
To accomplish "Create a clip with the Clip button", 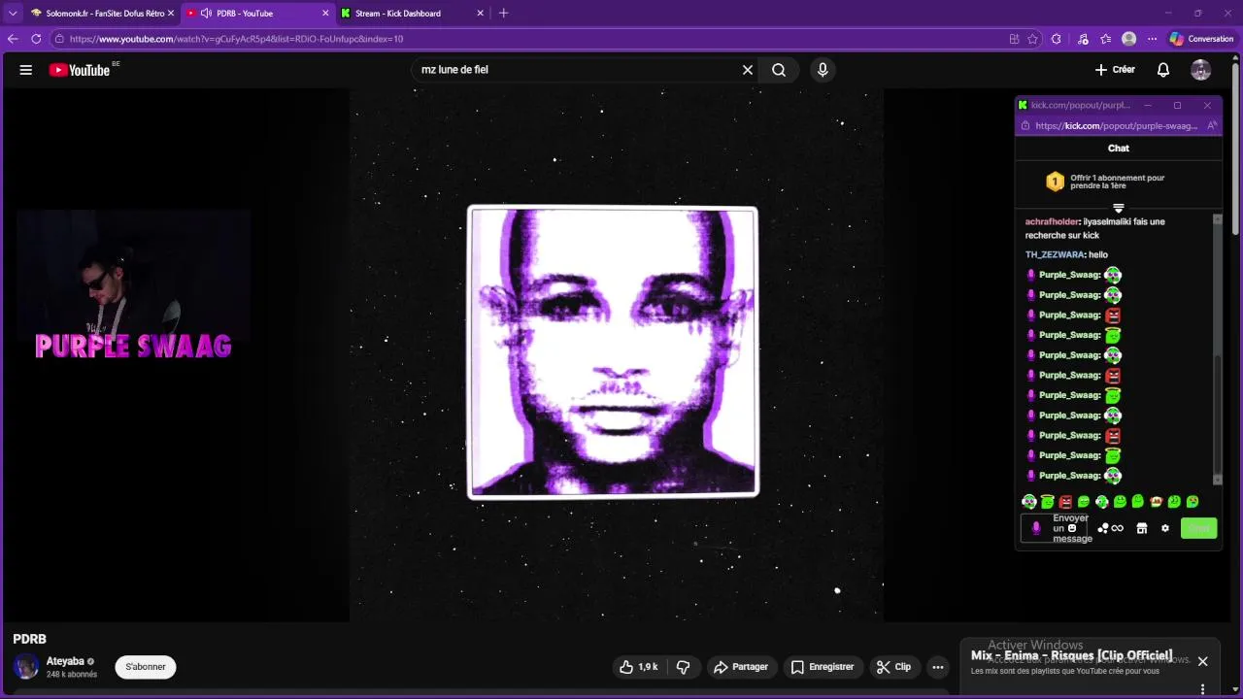I will pyautogui.click(x=894, y=667).
